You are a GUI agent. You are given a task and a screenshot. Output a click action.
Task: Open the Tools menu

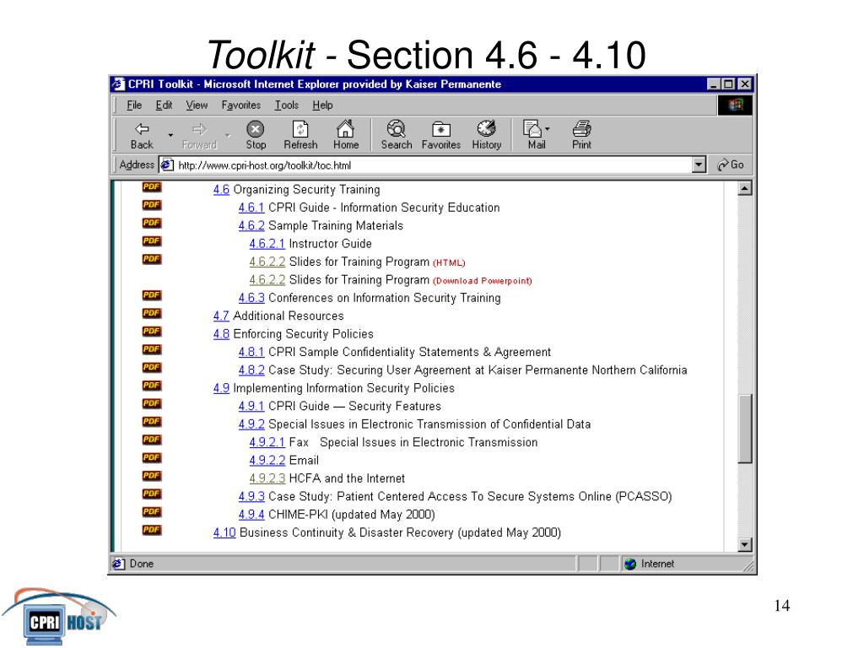coord(287,105)
